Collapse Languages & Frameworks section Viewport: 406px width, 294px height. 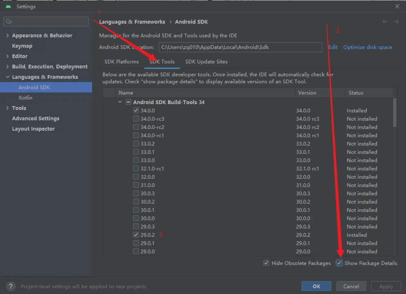point(7,77)
